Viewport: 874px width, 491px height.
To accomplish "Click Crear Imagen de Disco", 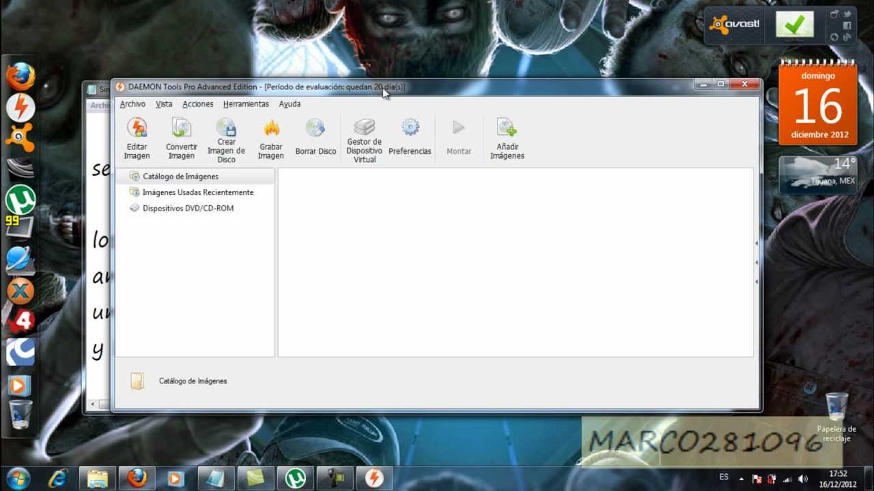I will pos(226,138).
